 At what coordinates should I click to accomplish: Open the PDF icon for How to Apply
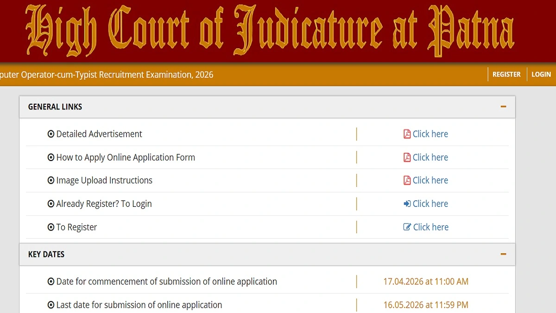406,157
